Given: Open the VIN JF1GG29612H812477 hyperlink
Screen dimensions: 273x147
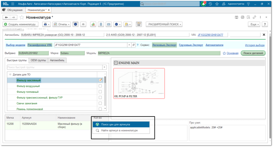Looking at the screenshot, I should pyautogui.click(x=210, y=35).
